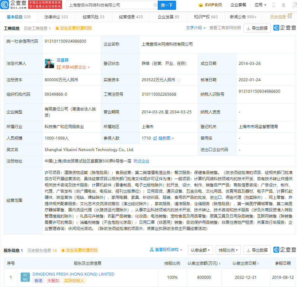Click the info icon beside 实缴资本 amount
This screenshot has width=297, height=287.
[x=179, y=80]
